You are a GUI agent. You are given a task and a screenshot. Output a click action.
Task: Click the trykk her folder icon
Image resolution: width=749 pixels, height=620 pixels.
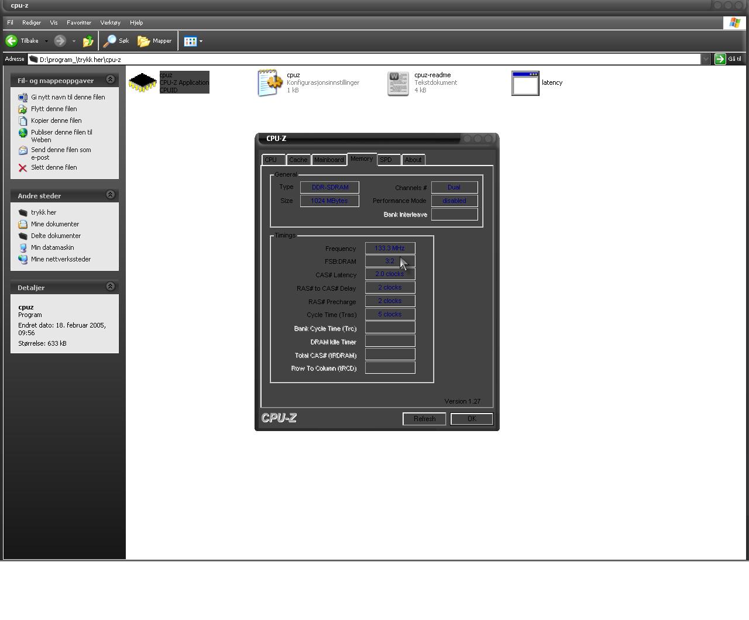23,212
